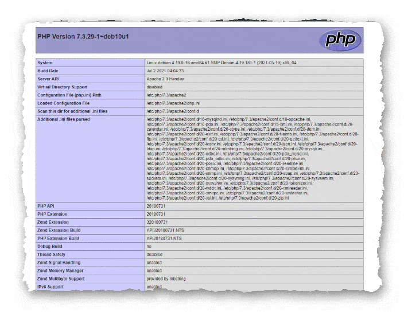The height and width of the screenshot is (312, 404).
Task: Click the Server API label
Action: tap(48, 79)
